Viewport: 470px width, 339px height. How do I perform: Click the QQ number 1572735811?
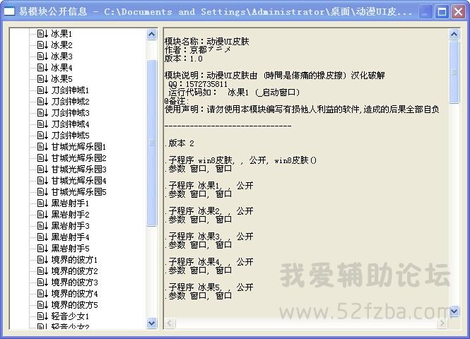[x=206, y=84]
